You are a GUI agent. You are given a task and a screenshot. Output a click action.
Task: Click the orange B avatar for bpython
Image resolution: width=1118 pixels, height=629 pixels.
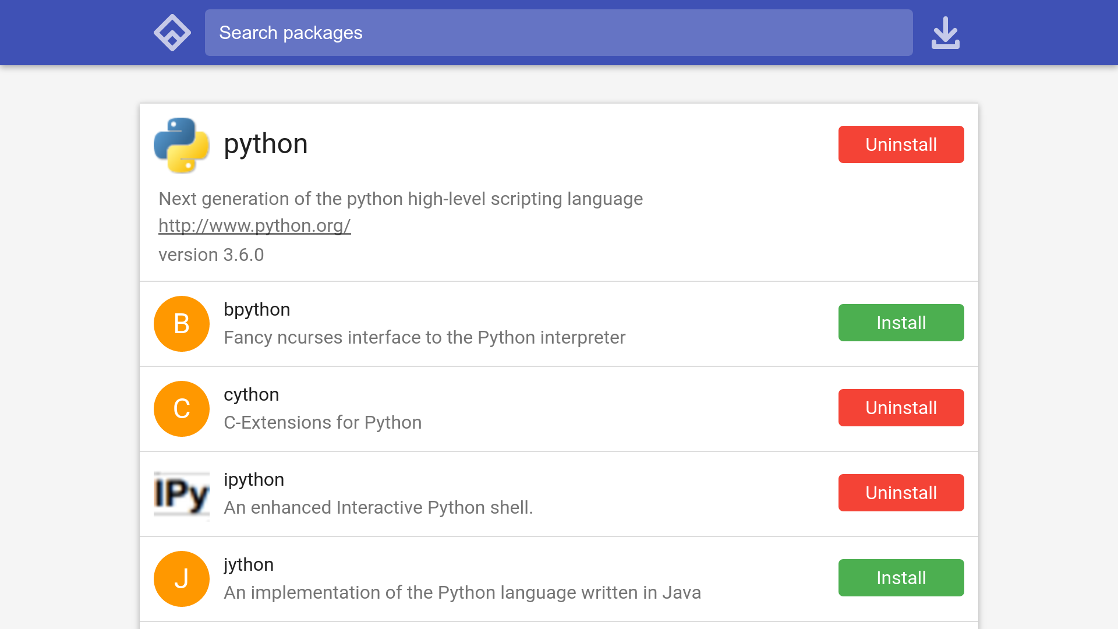point(182,324)
